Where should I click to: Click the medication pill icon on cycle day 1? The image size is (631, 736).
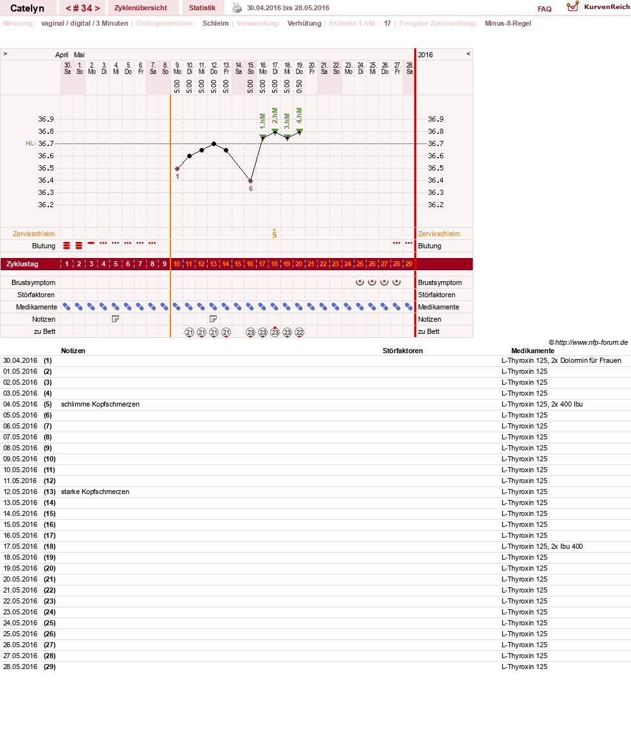point(67,307)
